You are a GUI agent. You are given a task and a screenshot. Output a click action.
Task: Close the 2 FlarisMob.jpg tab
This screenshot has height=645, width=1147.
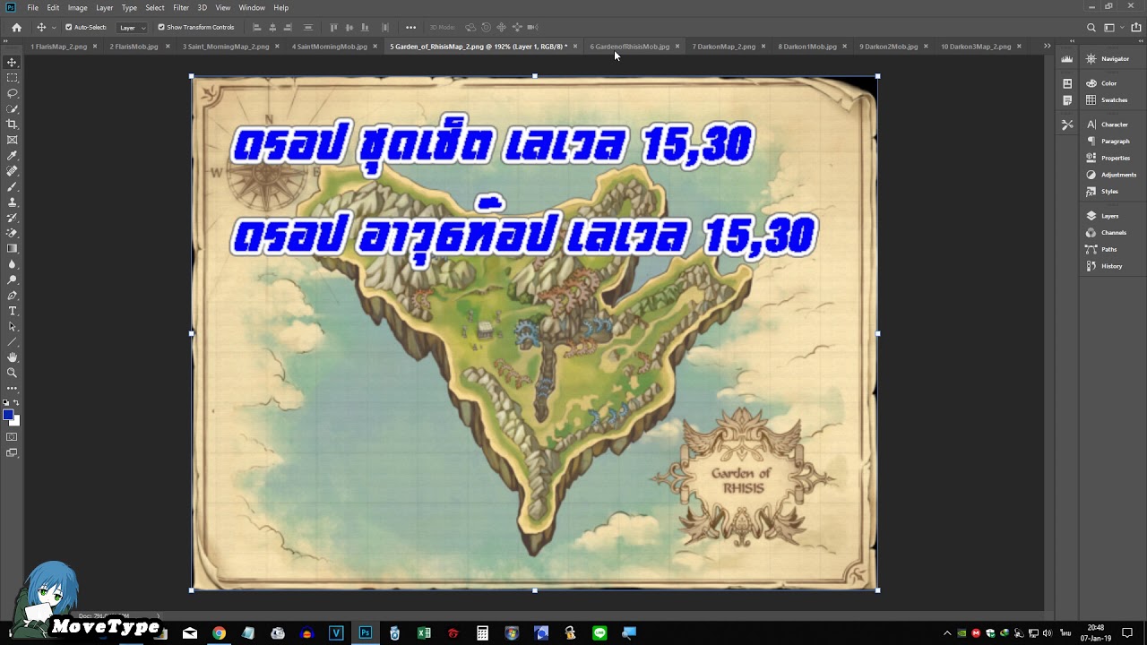168,47
